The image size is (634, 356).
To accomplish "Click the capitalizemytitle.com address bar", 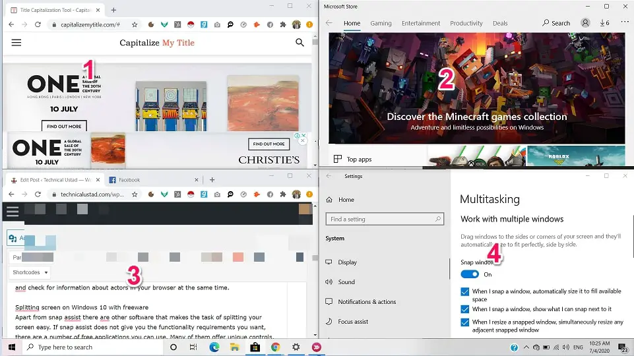I will tap(90, 24).
